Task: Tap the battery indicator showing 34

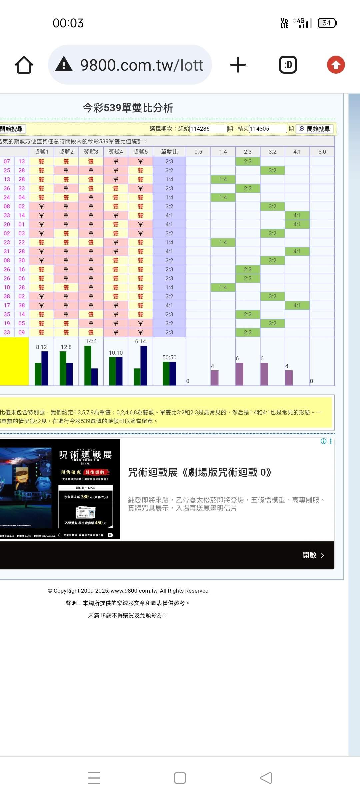Action: click(x=327, y=23)
